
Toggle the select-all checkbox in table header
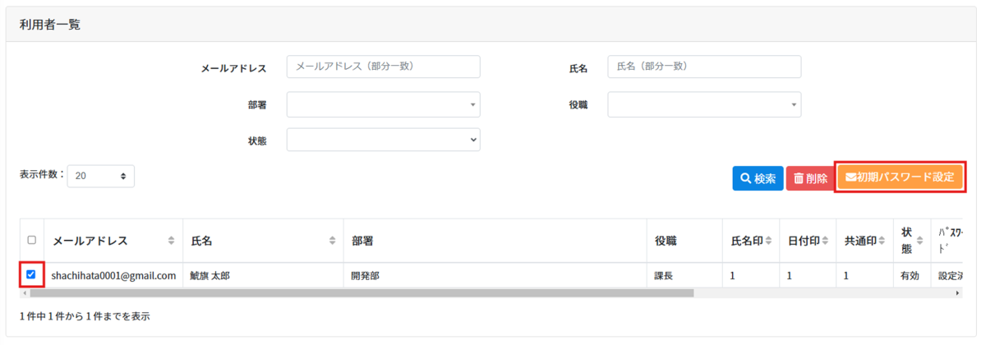click(x=32, y=241)
